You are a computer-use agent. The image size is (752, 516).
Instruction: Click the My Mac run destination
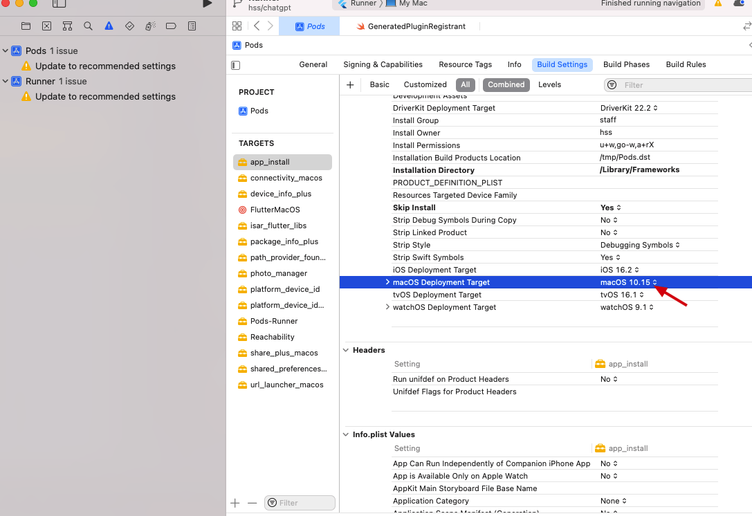[x=407, y=3]
